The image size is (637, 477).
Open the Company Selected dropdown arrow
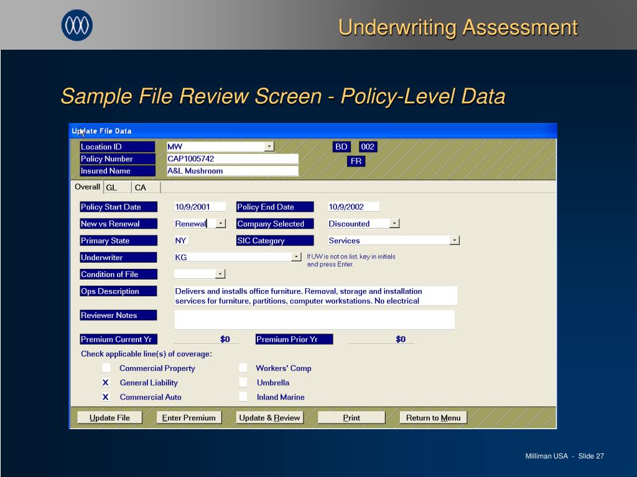[394, 224]
